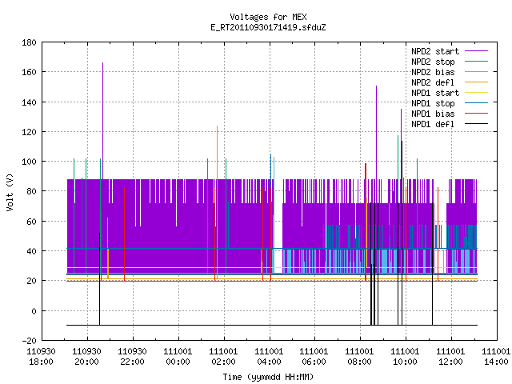This screenshot has height=384, width=512.
Task: Click the '111001 02:00' x-axis tick label
Action: (x=223, y=357)
